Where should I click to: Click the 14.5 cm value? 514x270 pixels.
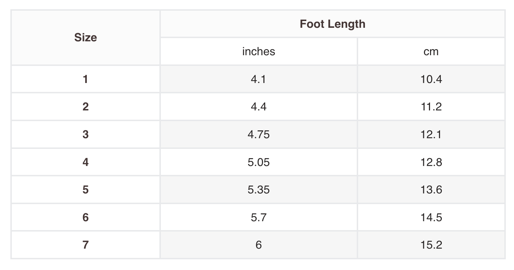click(431, 217)
